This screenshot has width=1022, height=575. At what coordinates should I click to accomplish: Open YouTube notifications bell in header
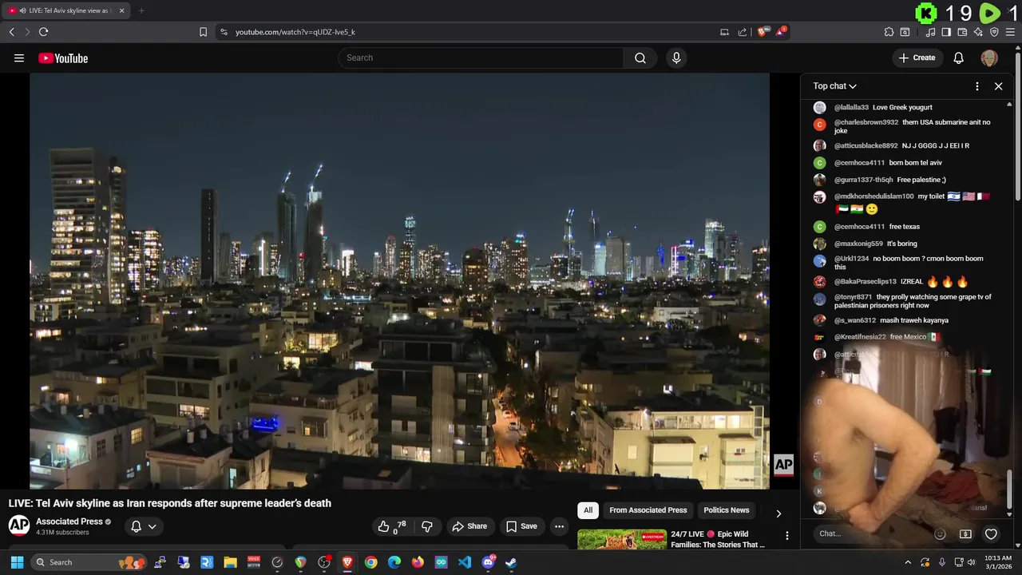[959, 57]
